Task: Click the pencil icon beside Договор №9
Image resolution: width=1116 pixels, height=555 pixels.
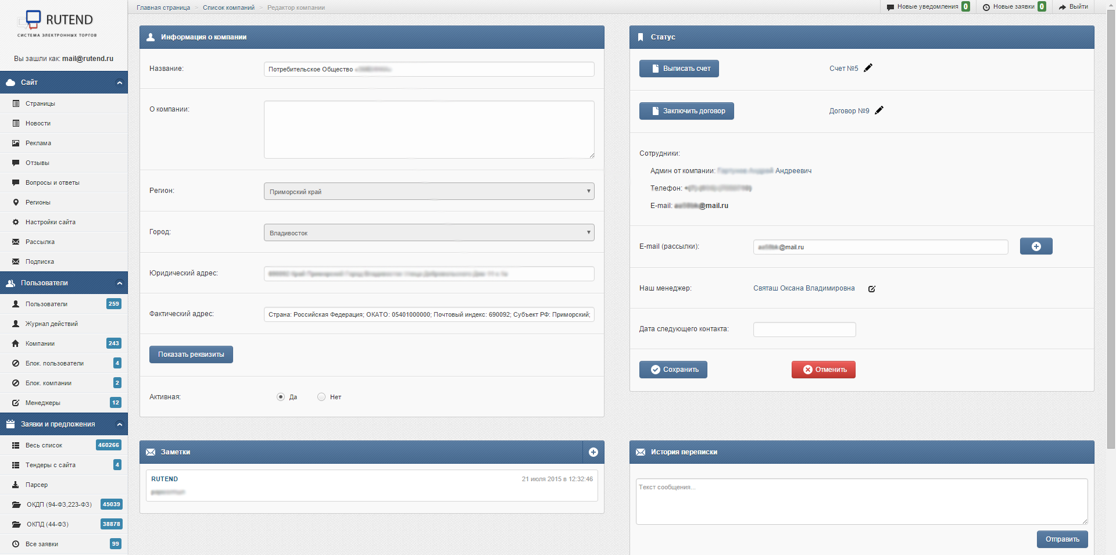Action: 879,110
